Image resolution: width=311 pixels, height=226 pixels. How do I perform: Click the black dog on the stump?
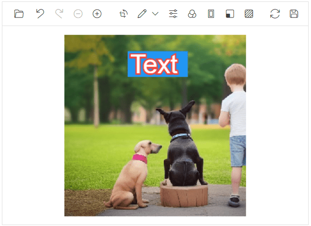coord(182,151)
